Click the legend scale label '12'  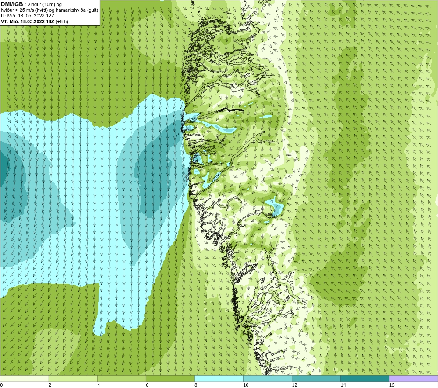click(x=294, y=385)
